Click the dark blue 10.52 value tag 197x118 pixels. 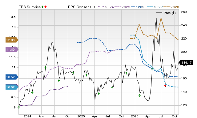[x=12, y=77]
